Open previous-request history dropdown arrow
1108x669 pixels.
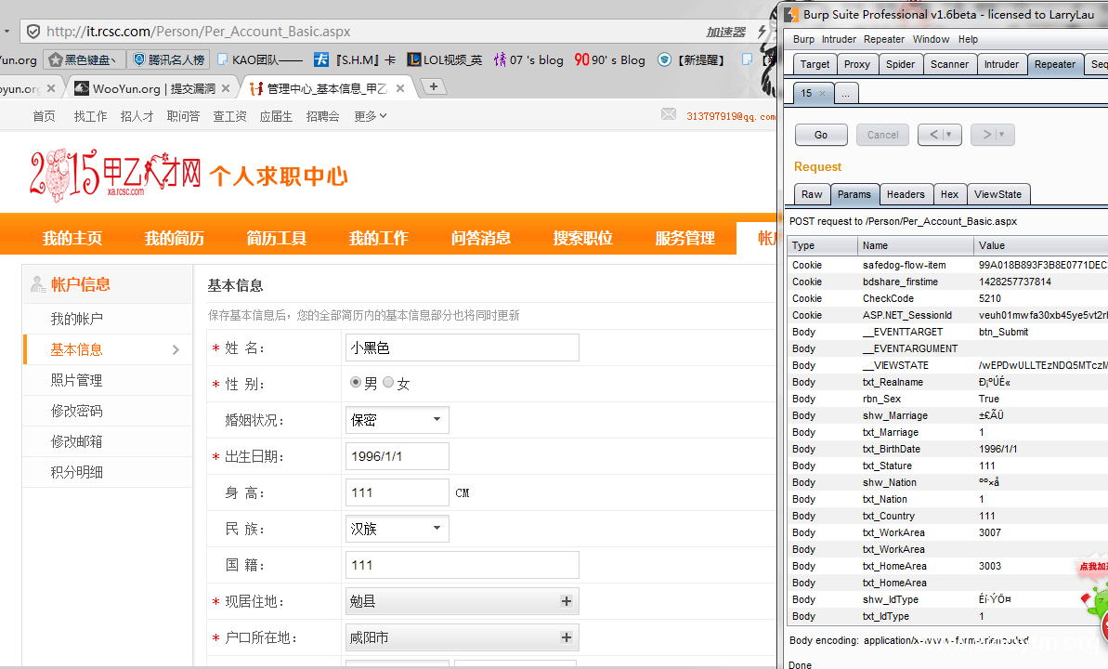coord(949,135)
